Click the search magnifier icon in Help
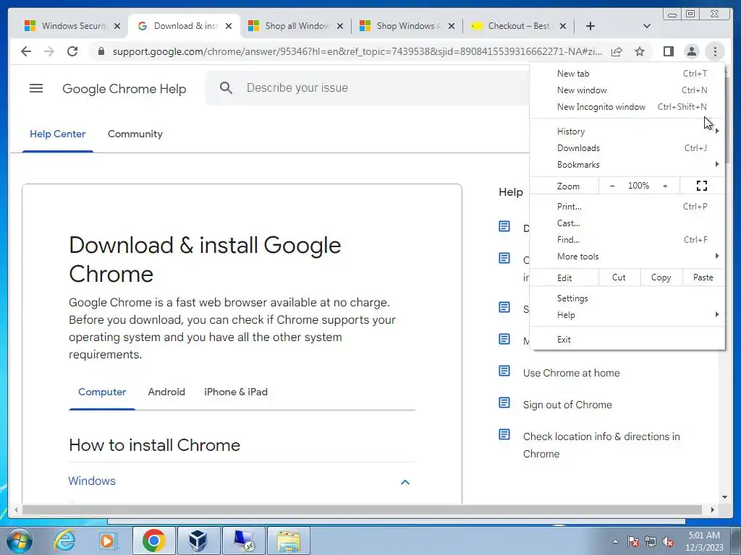 226,87
